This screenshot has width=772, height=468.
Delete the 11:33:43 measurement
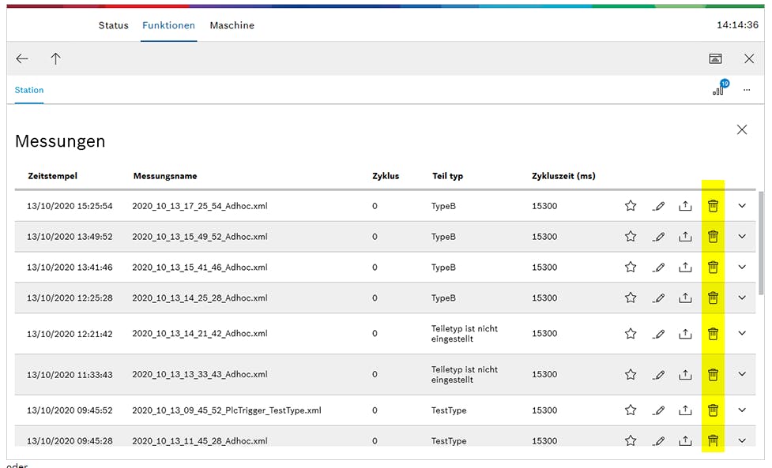tap(713, 375)
